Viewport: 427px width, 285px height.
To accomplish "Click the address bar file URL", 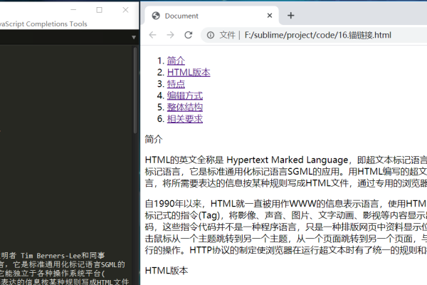I will click(x=317, y=35).
